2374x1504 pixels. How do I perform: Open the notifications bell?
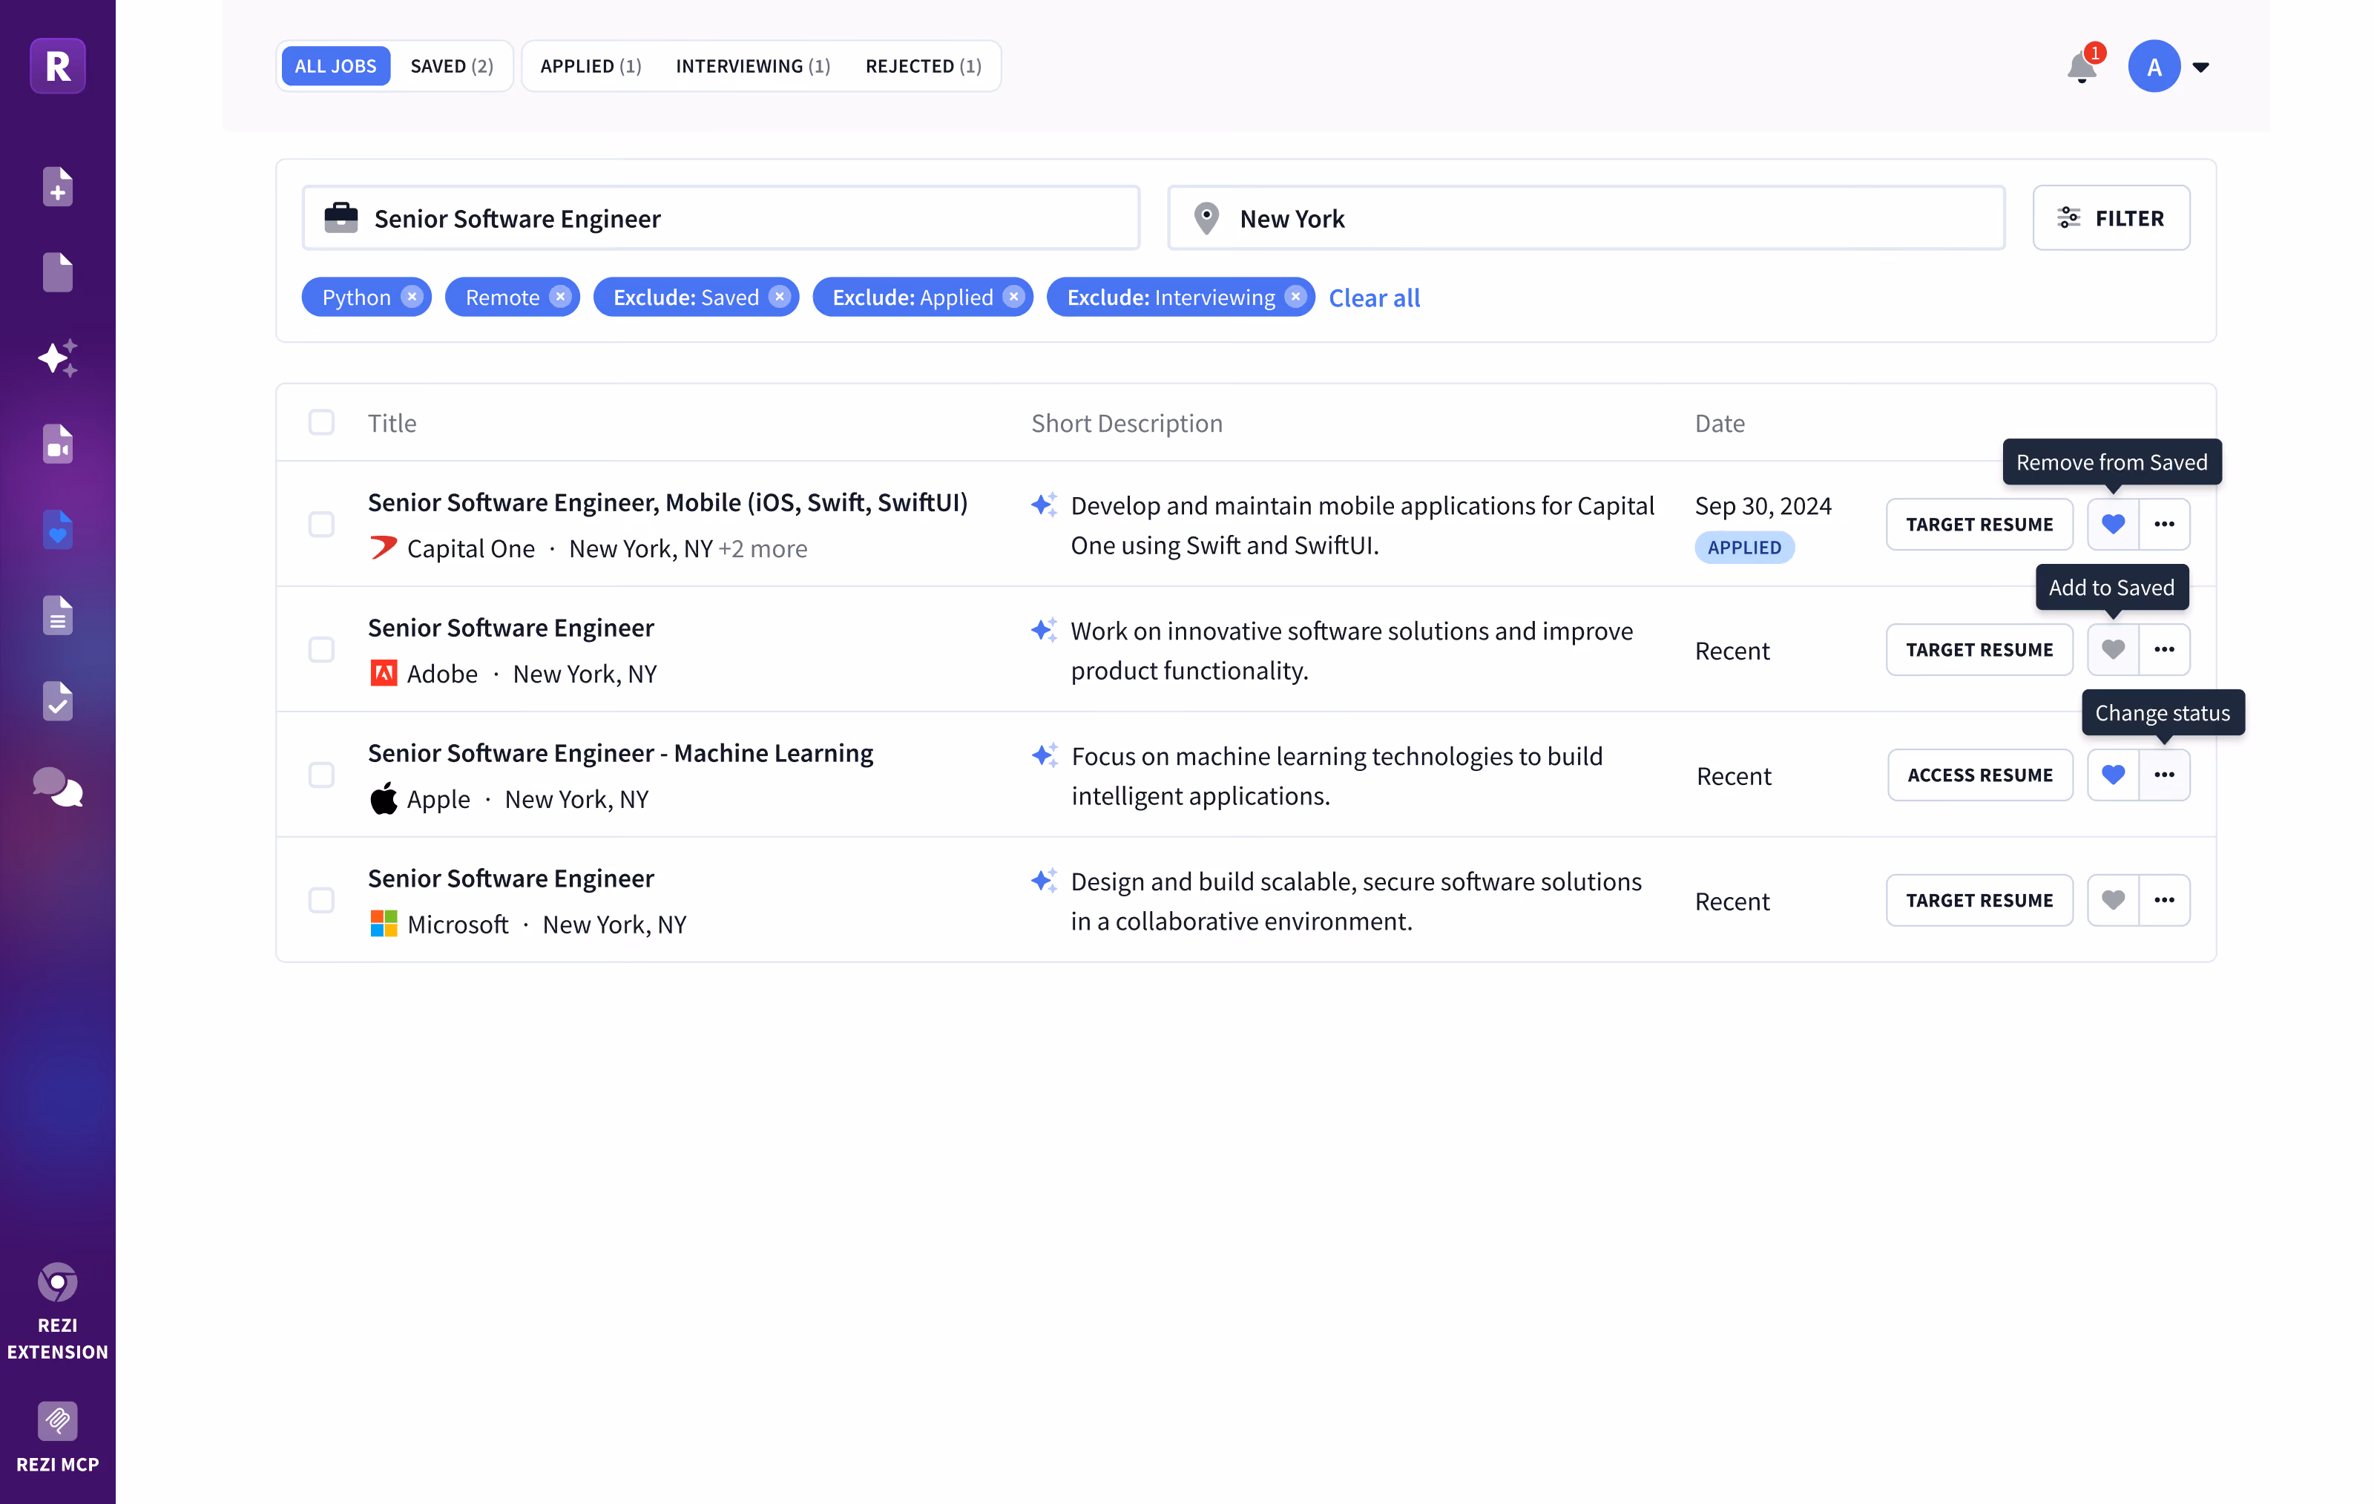[x=2082, y=66]
